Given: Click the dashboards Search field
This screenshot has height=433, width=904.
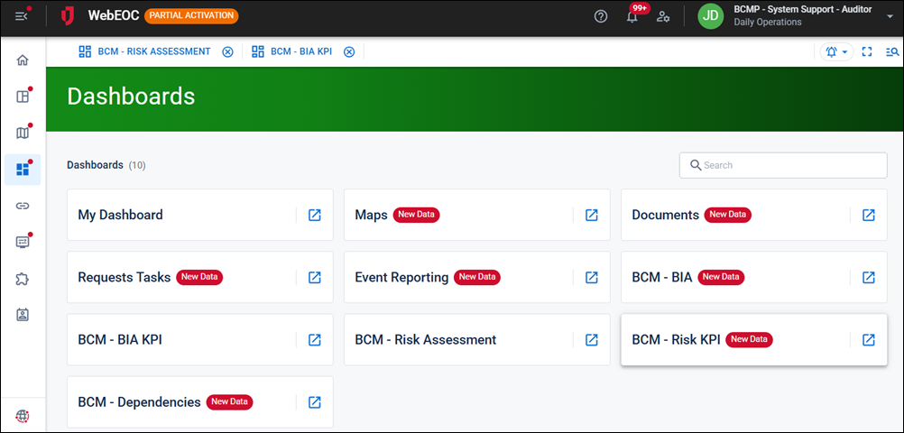Looking at the screenshot, I should pyautogui.click(x=783, y=165).
